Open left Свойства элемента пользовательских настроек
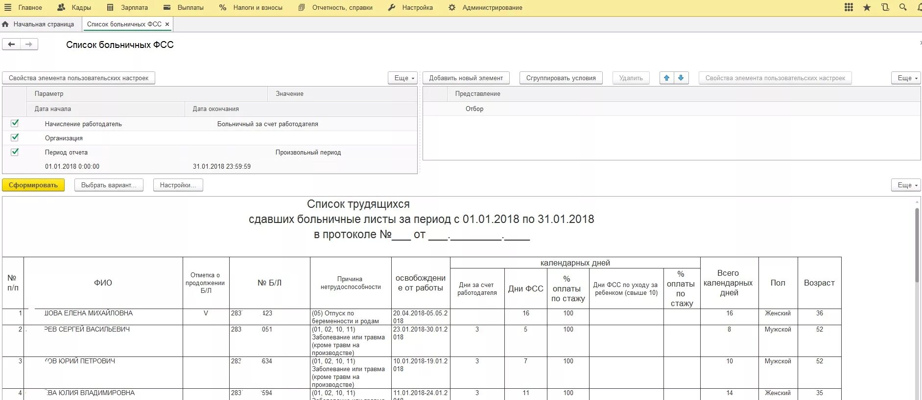 pyautogui.click(x=78, y=78)
